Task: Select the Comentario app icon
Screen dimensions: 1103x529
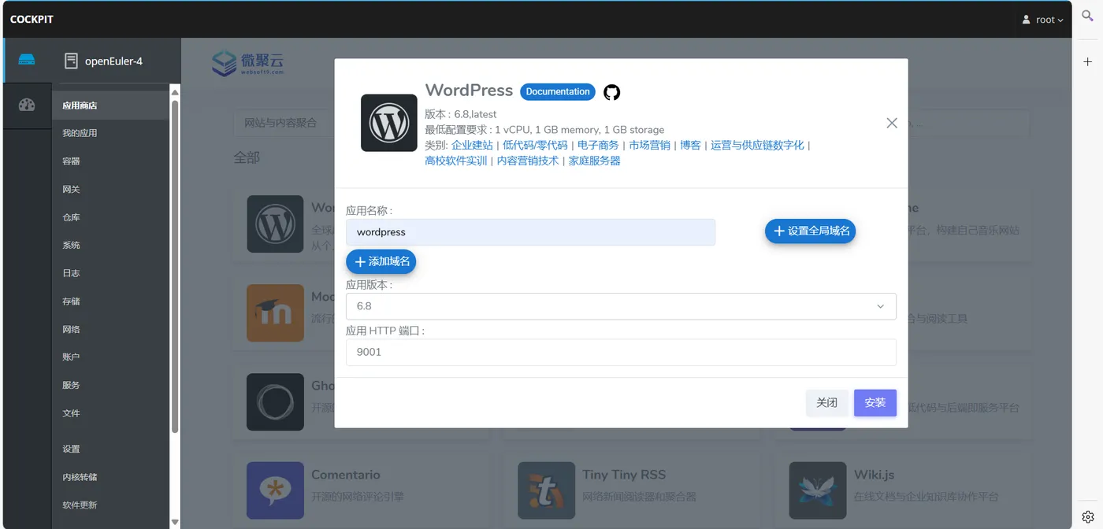Action: click(x=275, y=490)
